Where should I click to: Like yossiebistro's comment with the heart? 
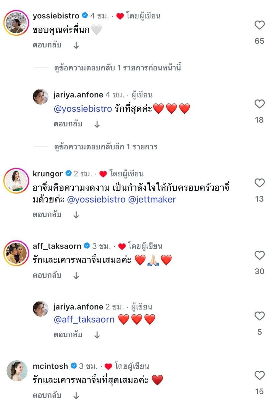click(259, 25)
